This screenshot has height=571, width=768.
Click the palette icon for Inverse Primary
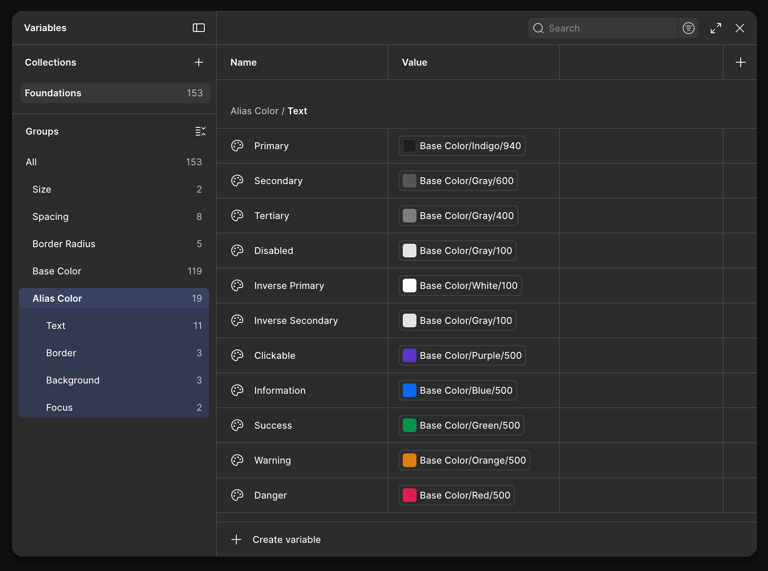237,285
